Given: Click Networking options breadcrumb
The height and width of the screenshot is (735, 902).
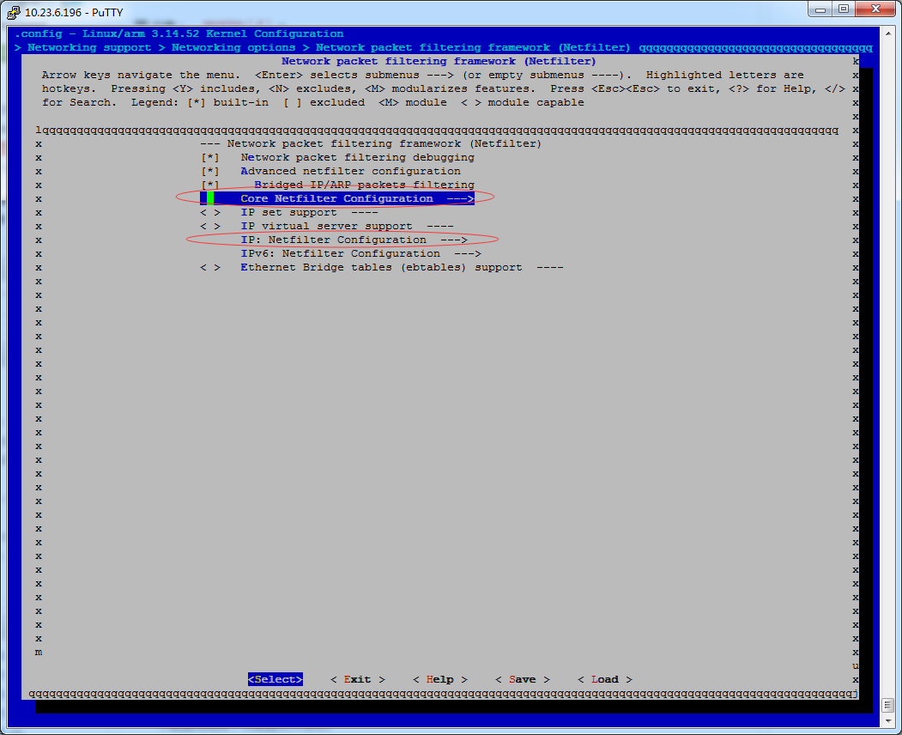Looking at the screenshot, I should click(233, 48).
